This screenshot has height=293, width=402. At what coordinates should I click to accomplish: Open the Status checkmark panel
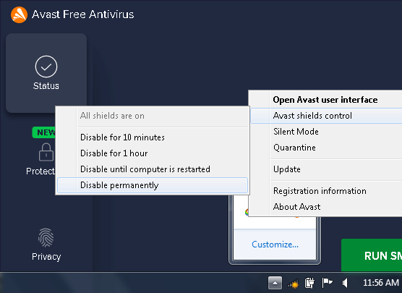pos(46,73)
